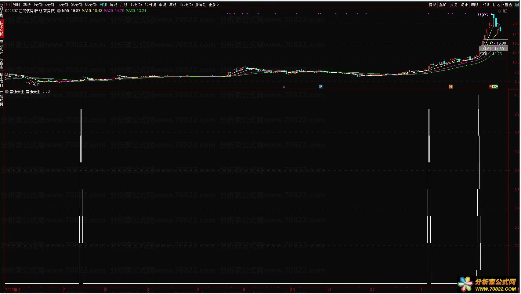
Task: Open the 技术分析 sidebar tab
Action: (x=2, y=29)
